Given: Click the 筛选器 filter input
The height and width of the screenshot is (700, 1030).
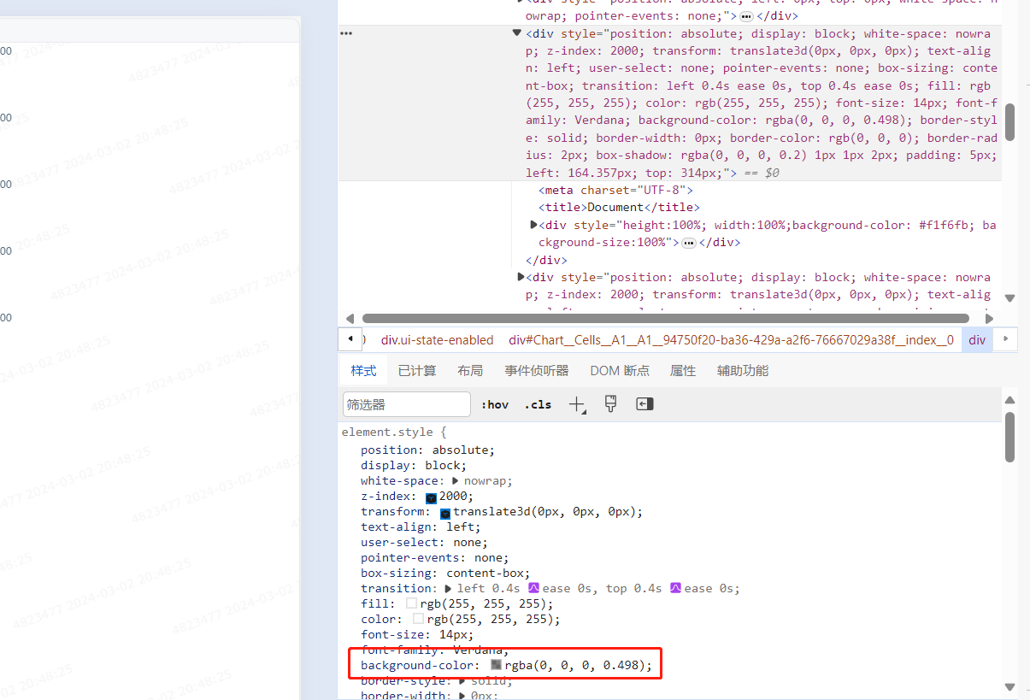Looking at the screenshot, I should pyautogui.click(x=407, y=404).
